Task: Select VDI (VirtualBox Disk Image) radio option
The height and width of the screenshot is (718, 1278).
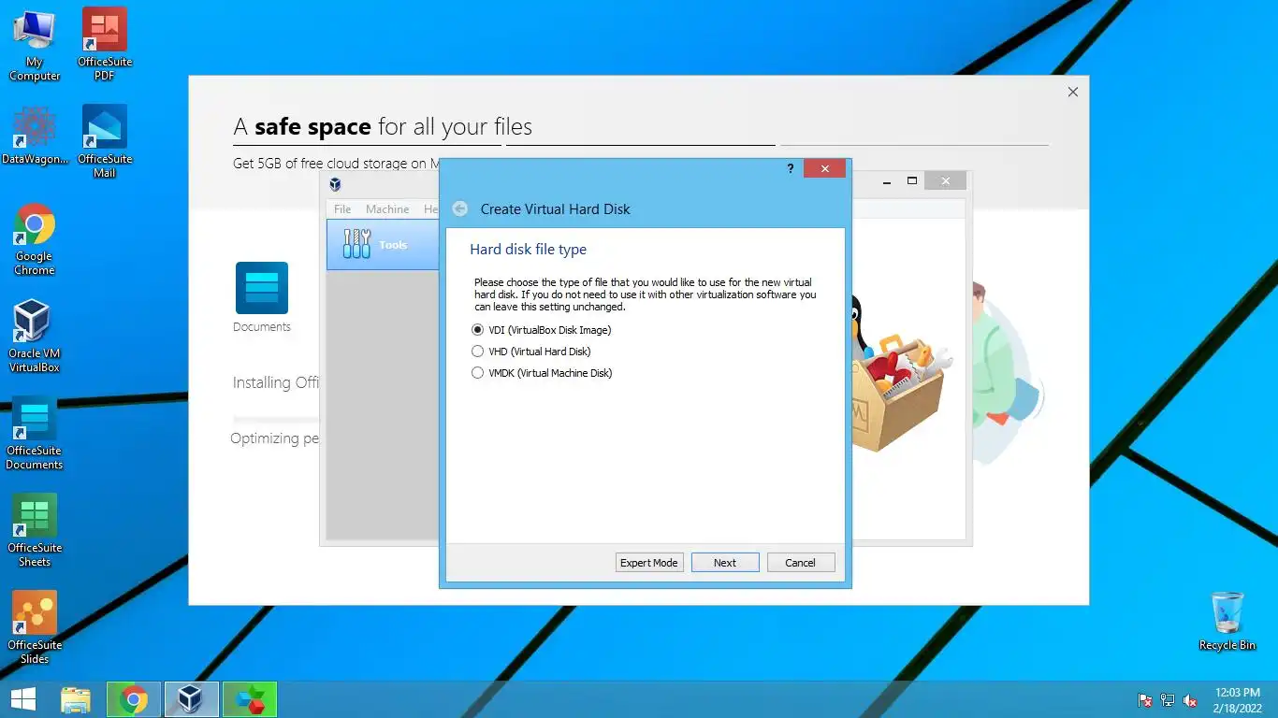Action: tap(542, 330)
